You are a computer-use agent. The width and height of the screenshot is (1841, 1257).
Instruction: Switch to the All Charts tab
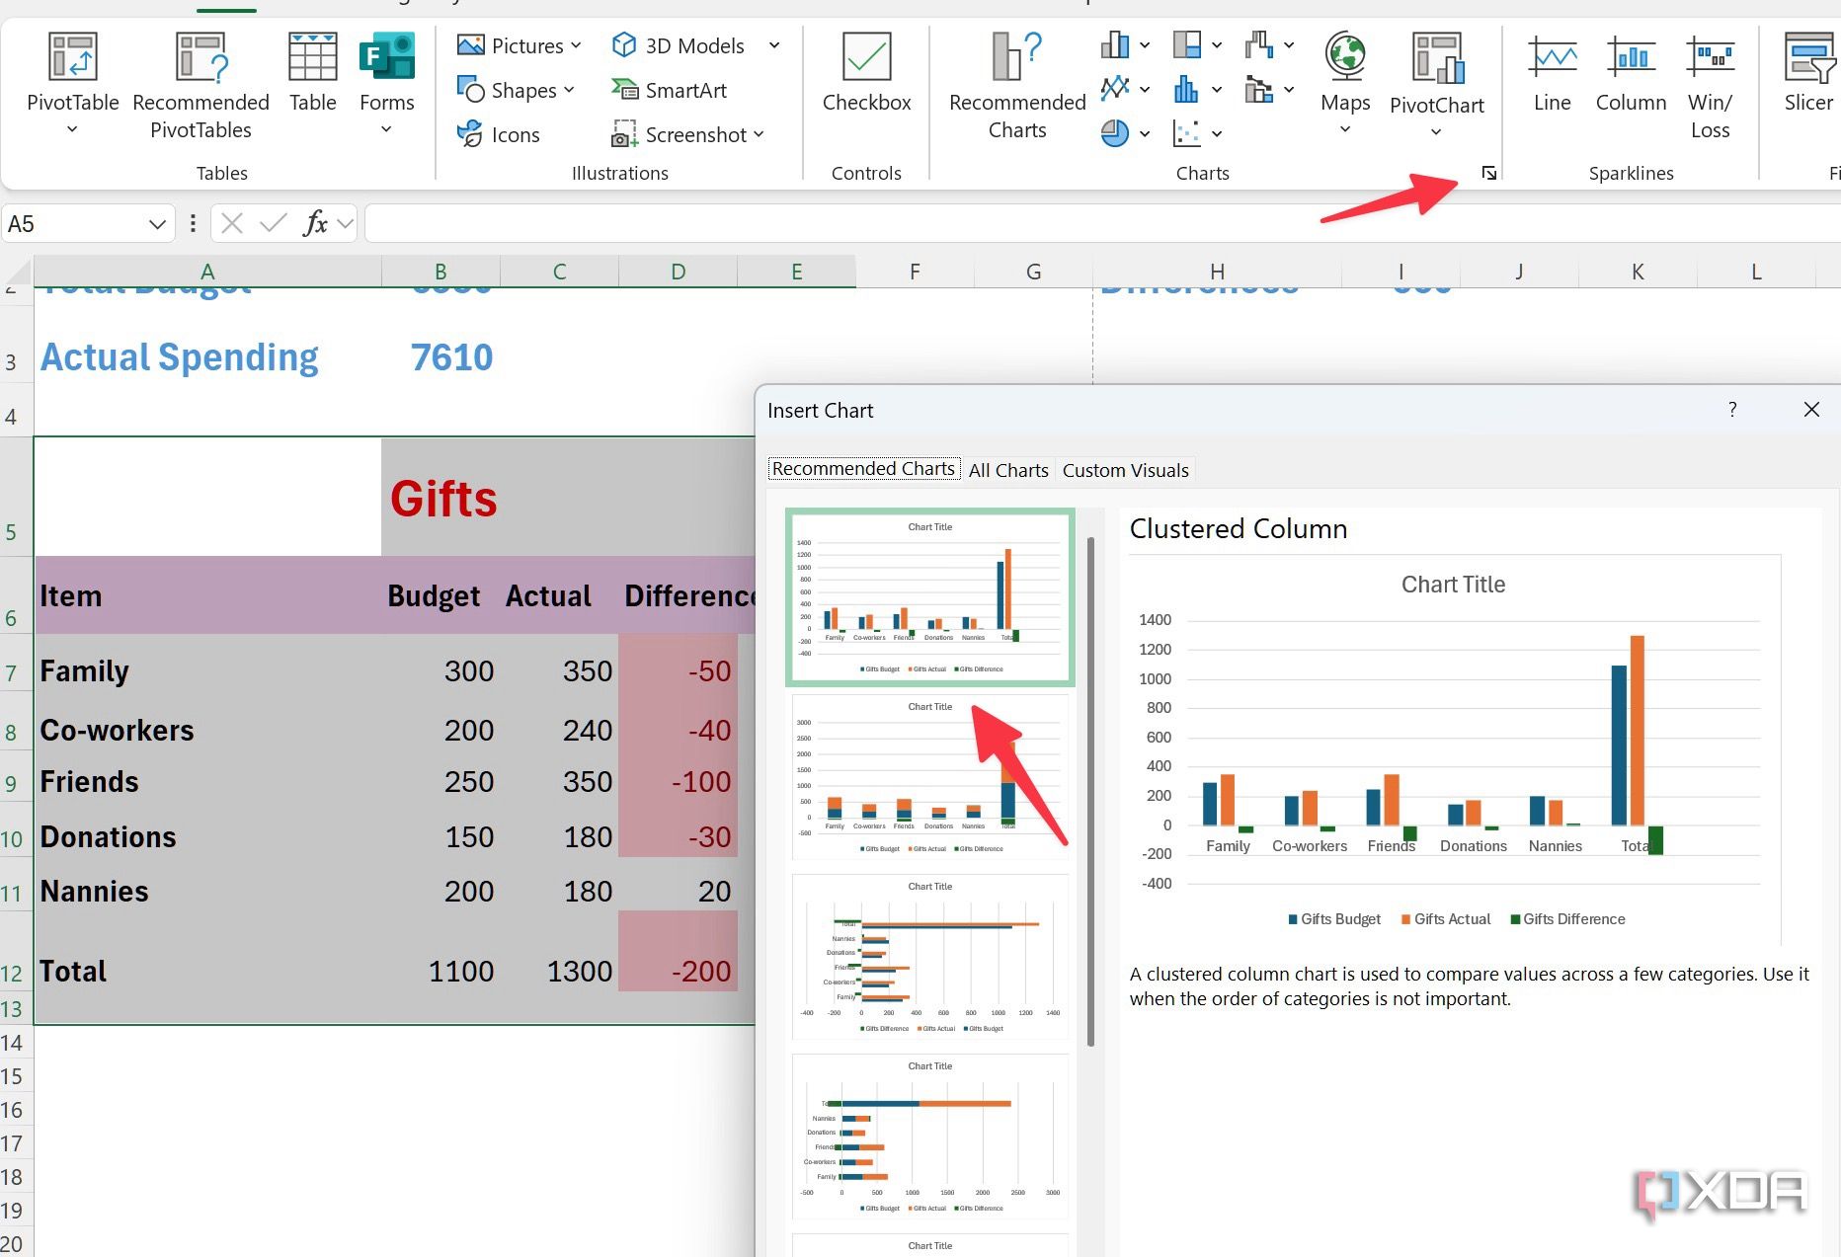[x=1007, y=469]
